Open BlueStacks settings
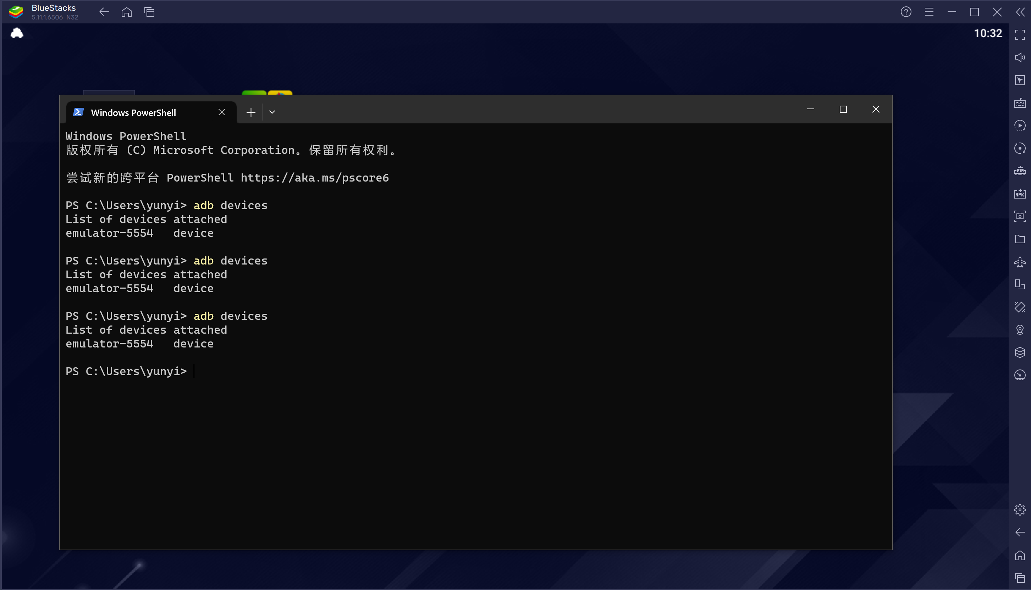Viewport: 1031px width, 590px height. (x=1020, y=510)
